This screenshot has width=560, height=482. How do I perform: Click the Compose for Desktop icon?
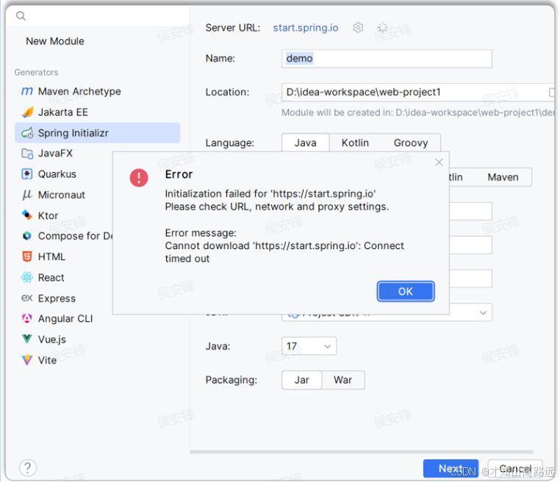[x=27, y=236]
